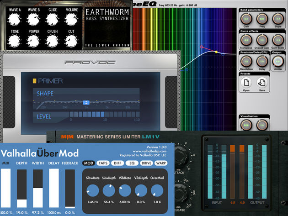Open a preset with the Open icon
Viewport: 288px width, 216px height.
pyautogui.click(x=246, y=83)
